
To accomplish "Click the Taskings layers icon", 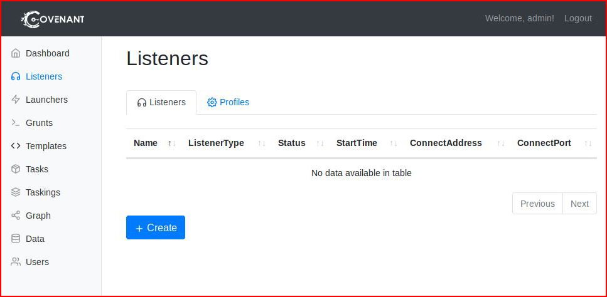I will point(16,192).
